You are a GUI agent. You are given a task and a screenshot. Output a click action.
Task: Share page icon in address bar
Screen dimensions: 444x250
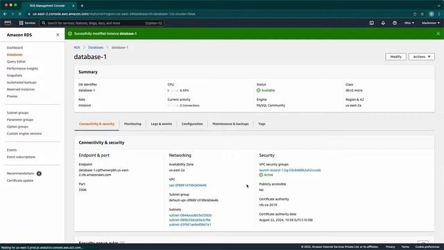coord(415,14)
